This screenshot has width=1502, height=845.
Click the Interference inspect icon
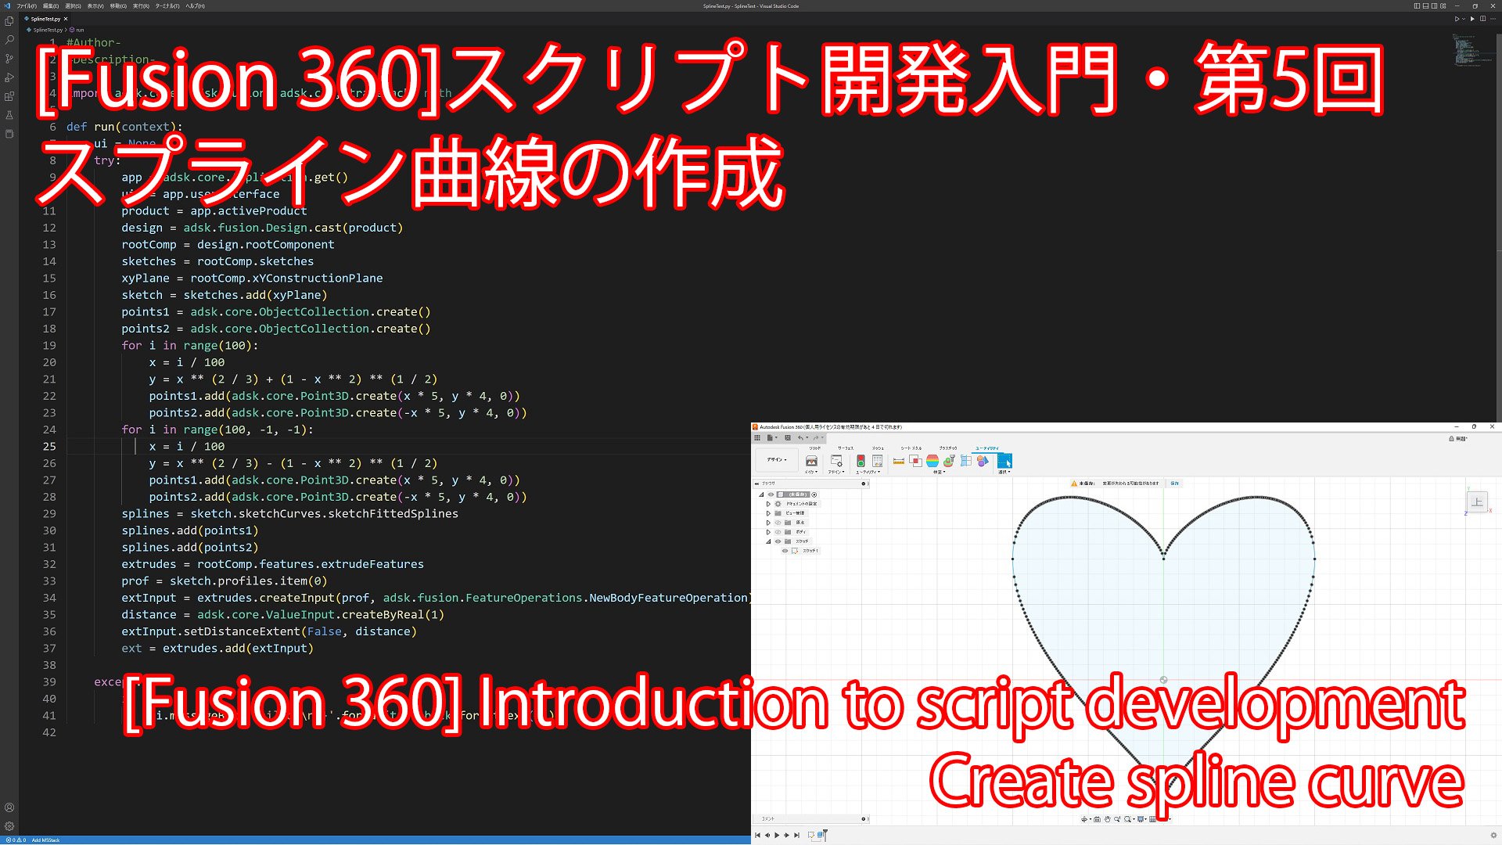point(915,461)
